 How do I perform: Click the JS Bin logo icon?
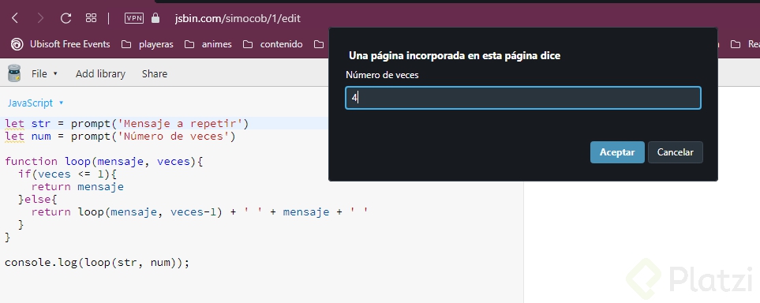[14, 73]
